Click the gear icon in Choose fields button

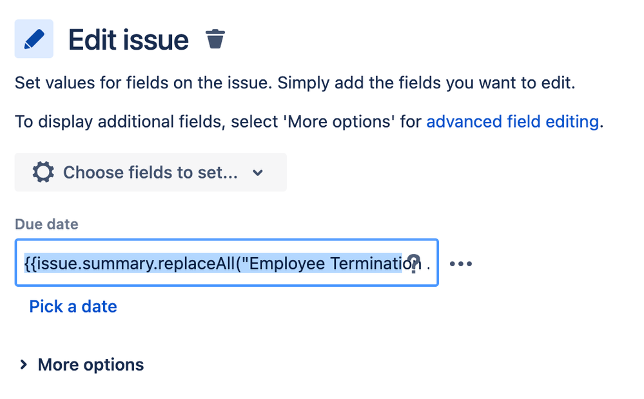click(44, 172)
